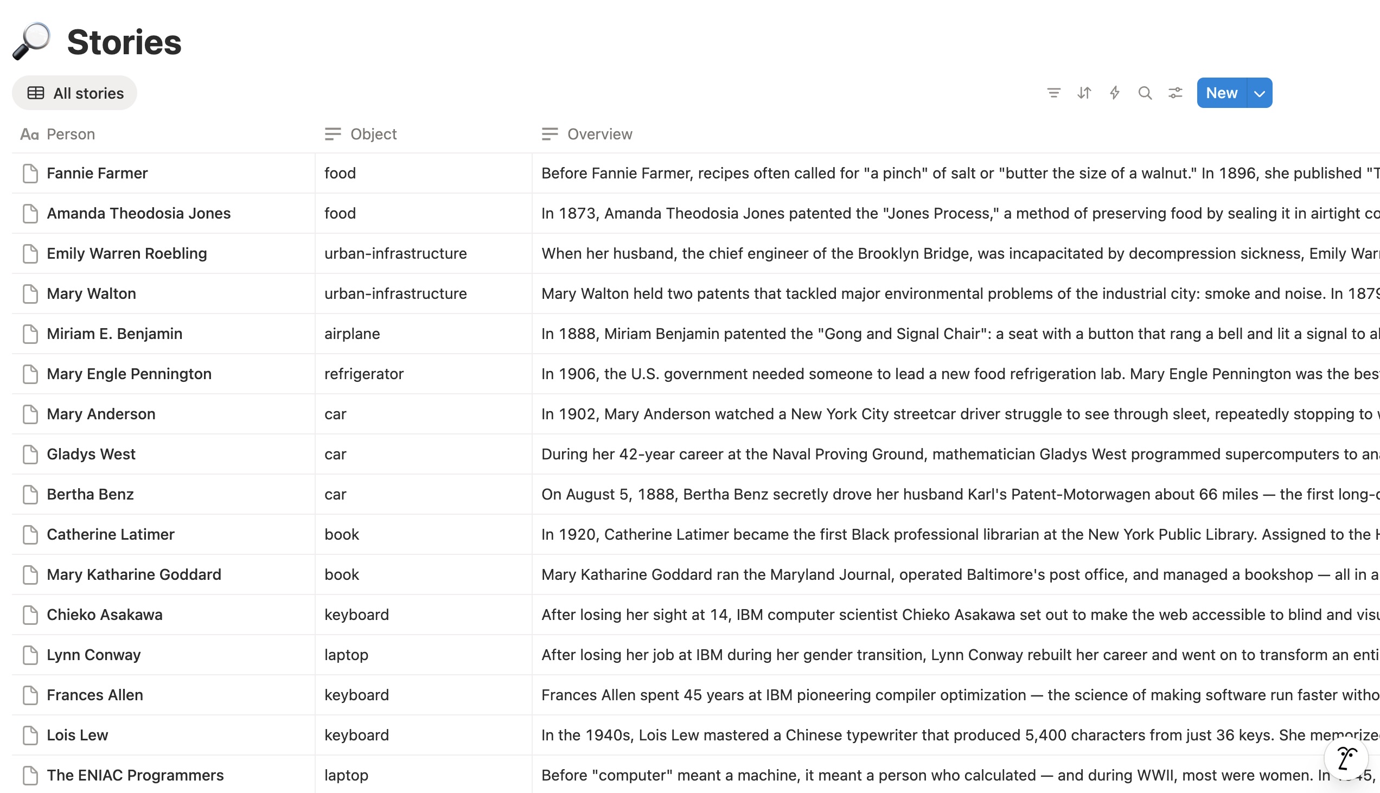Viewport: 1380px width, 793px height.
Task: Click the Lynn Conway name
Action: 94,655
